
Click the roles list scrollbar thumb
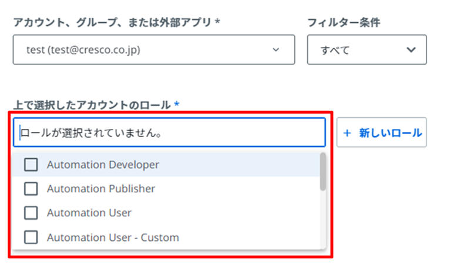[323, 172]
